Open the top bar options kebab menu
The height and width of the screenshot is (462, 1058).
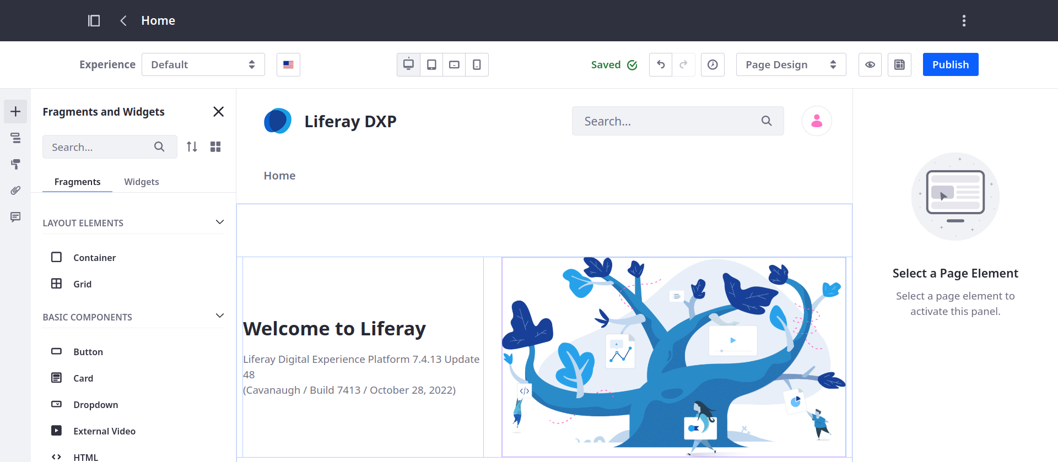click(x=964, y=20)
